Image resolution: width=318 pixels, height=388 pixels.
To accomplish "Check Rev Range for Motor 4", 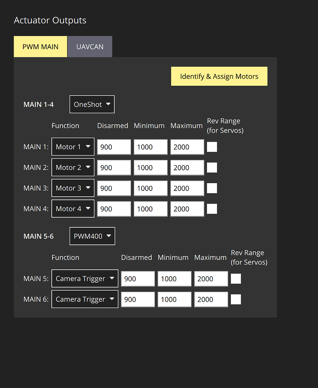I will point(211,208).
